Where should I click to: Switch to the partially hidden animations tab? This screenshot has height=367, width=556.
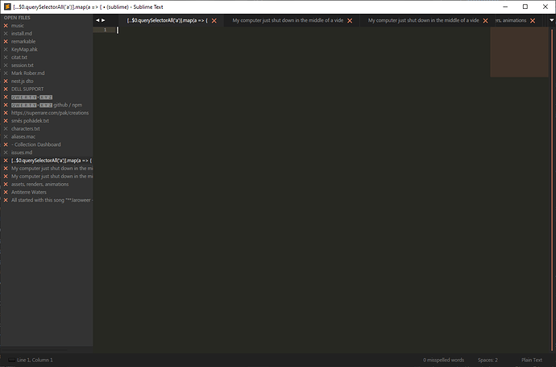[511, 21]
